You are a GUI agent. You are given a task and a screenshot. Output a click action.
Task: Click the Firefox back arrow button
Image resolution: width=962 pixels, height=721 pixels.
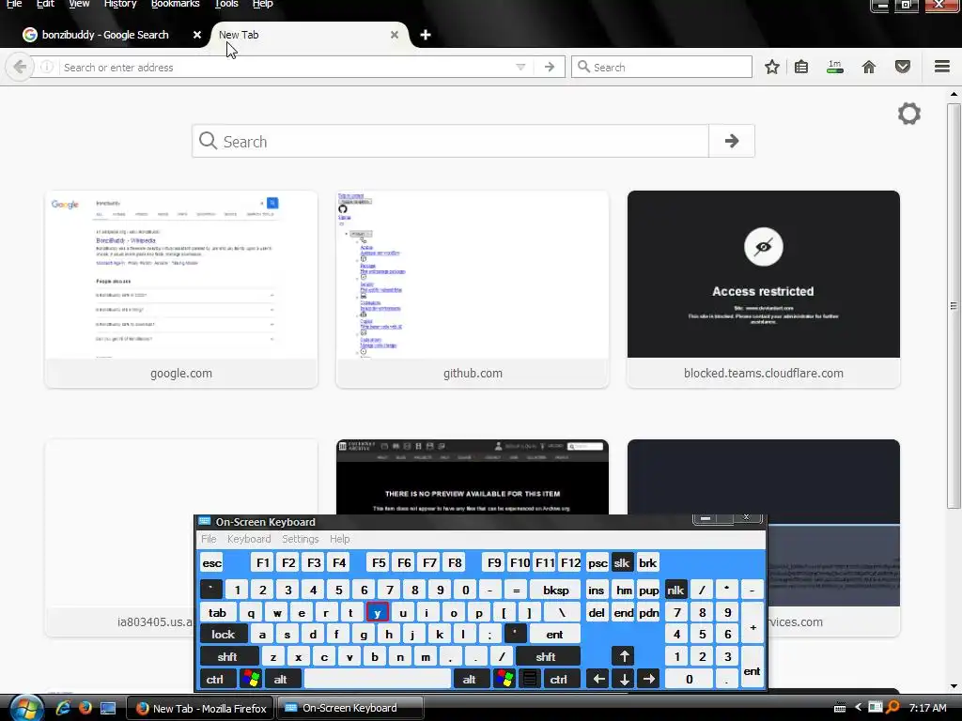[x=19, y=67]
